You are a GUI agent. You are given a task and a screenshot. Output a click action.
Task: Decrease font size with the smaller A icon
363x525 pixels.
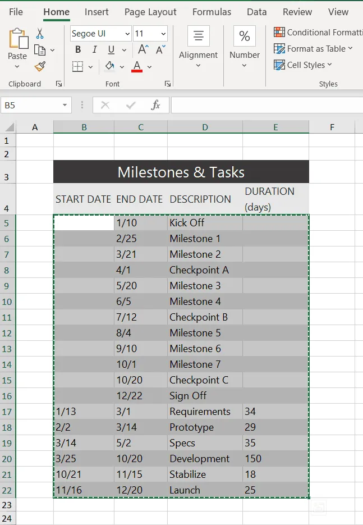[160, 50]
